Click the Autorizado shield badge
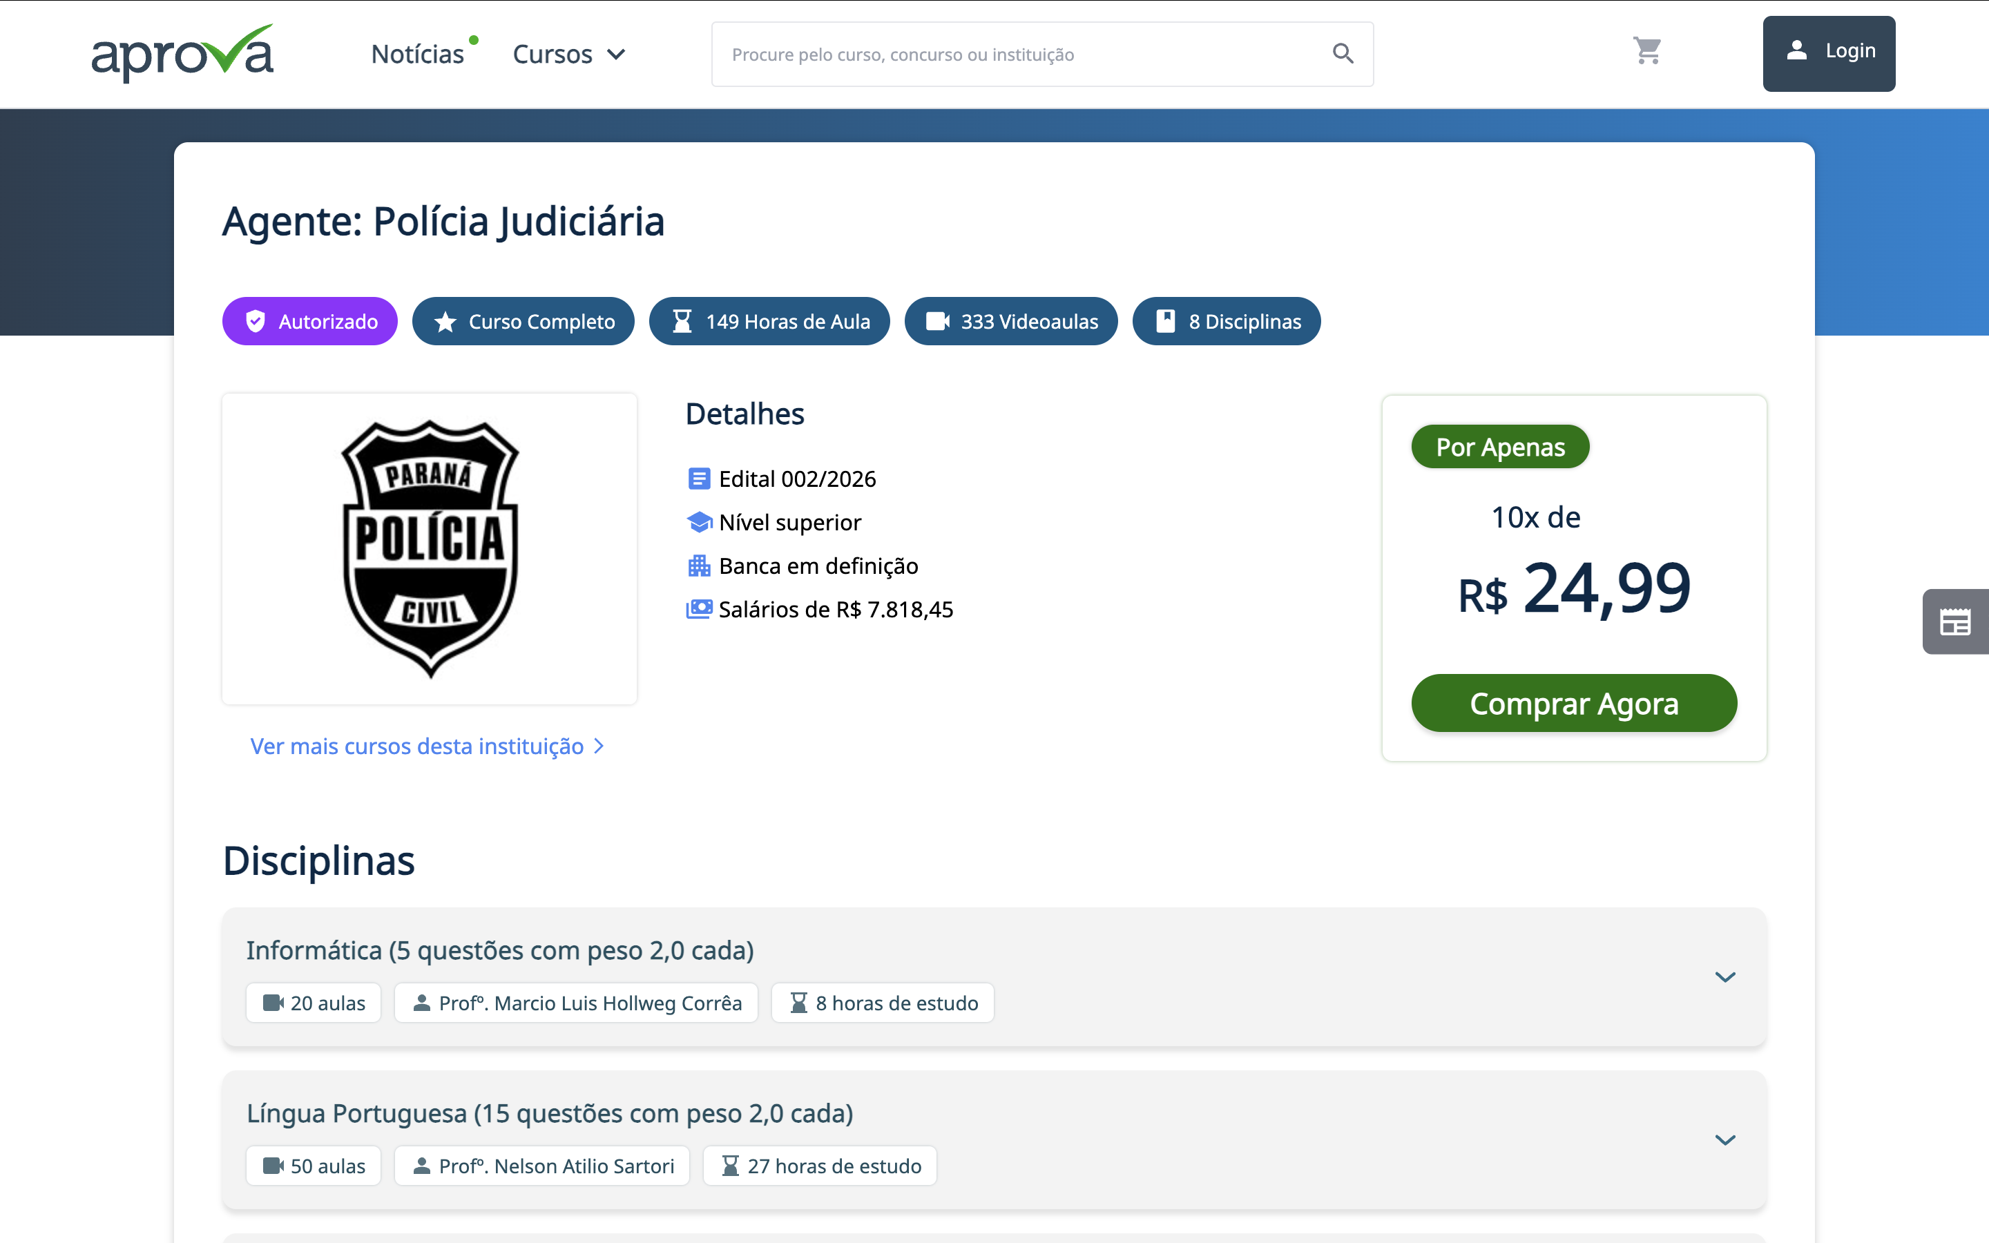The height and width of the screenshot is (1243, 1989). click(309, 320)
